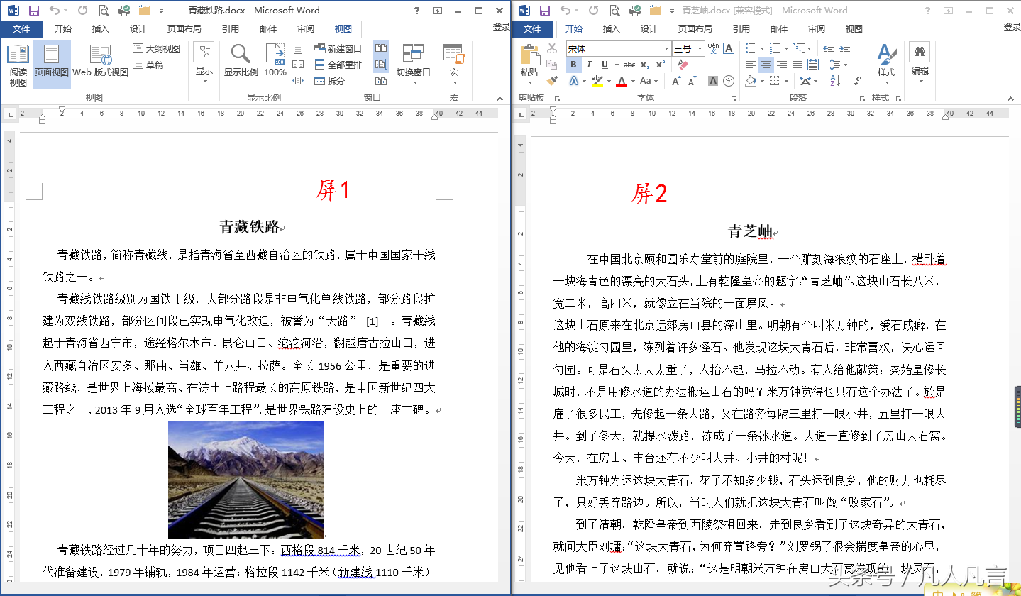Expand the 宏 macros dropdown
The width and height of the screenshot is (1021, 596).
pyautogui.click(x=453, y=64)
